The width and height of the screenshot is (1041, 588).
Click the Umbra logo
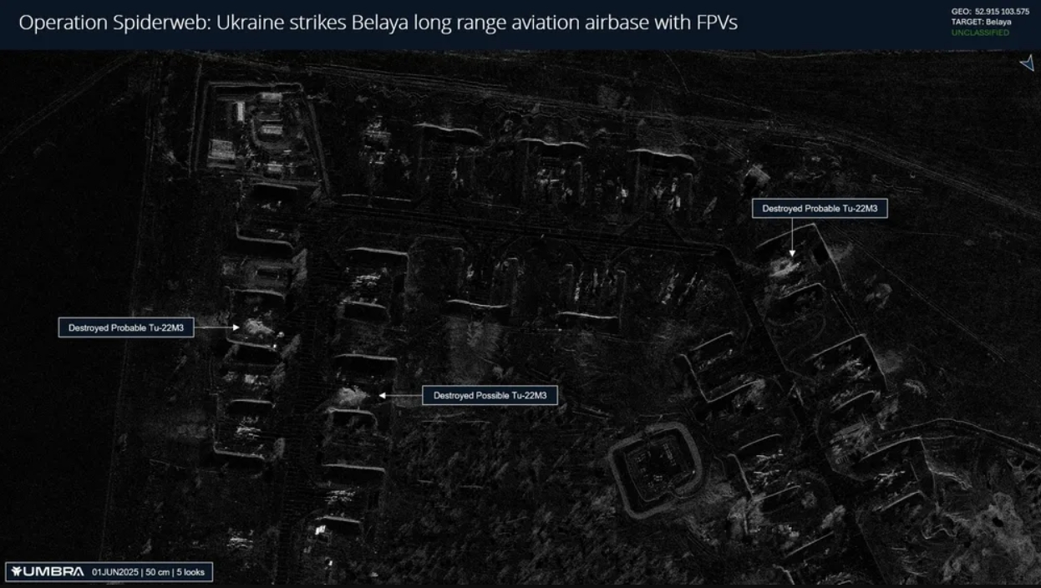tap(48, 571)
